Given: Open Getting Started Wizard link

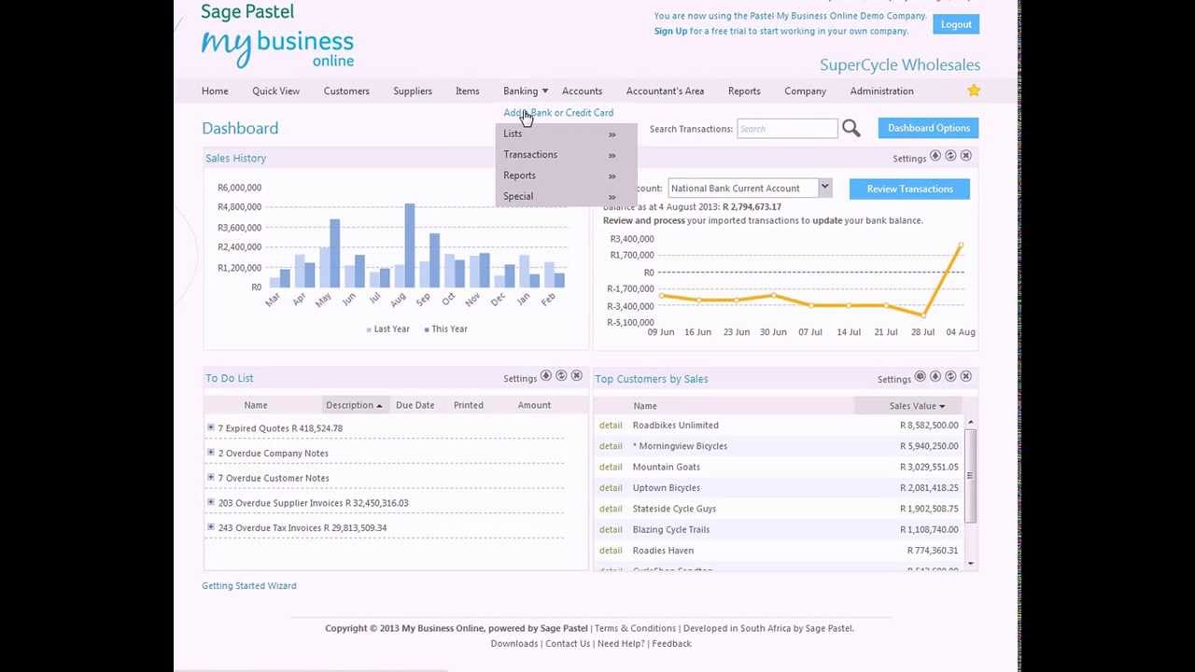Looking at the screenshot, I should [249, 585].
